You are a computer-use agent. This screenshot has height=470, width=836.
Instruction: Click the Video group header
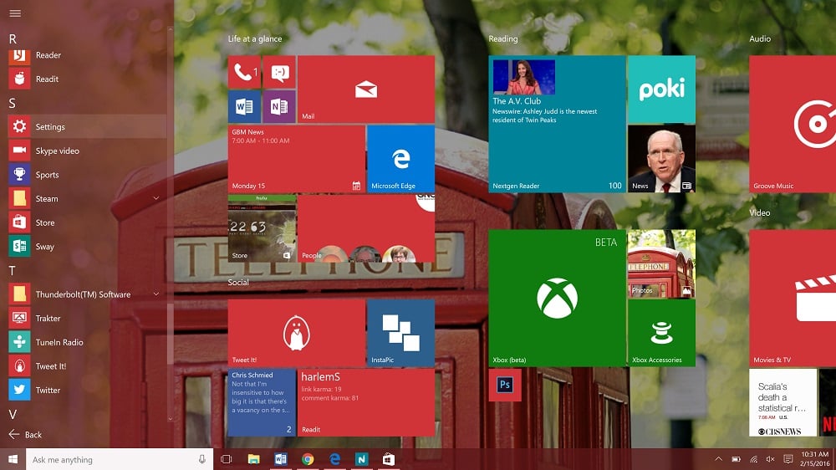(759, 213)
